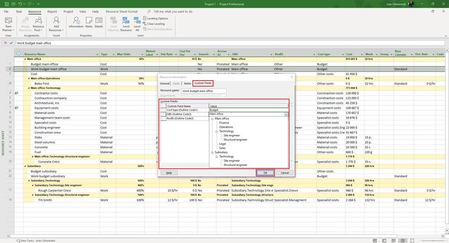
Task: Open resource Information from the ribbon
Action: point(76,23)
